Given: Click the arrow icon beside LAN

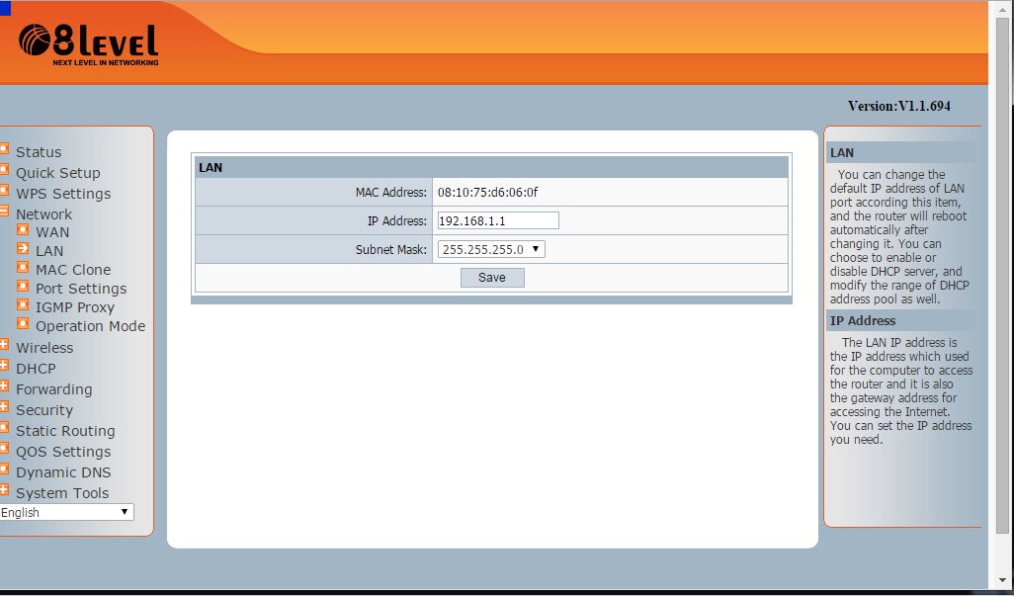Looking at the screenshot, I should click(x=23, y=248).
